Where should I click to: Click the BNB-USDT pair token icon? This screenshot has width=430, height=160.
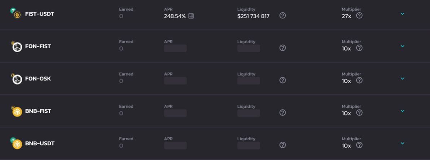[16, 143]
